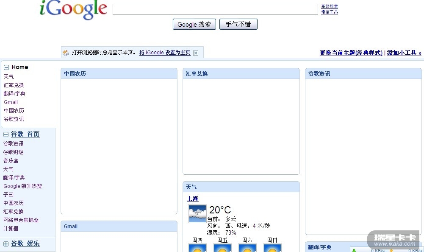Click 更换当前主题(经典样式) link
This screenshot has height=252, width=424.
coord(351,53)
